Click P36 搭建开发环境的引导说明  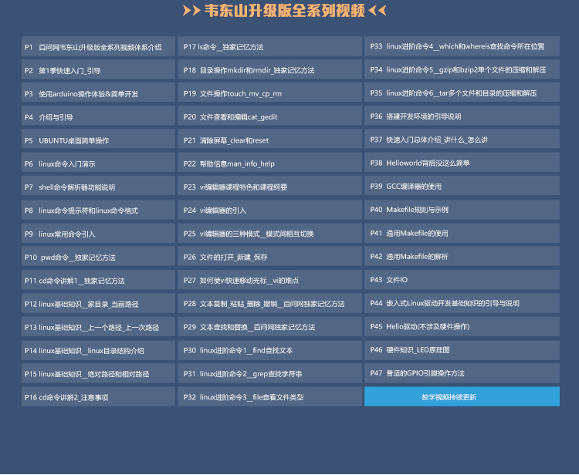(462, 116)
